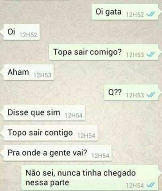
Task: Tap the 'Topa sair comigo?' message
Action: coord(104,52)
